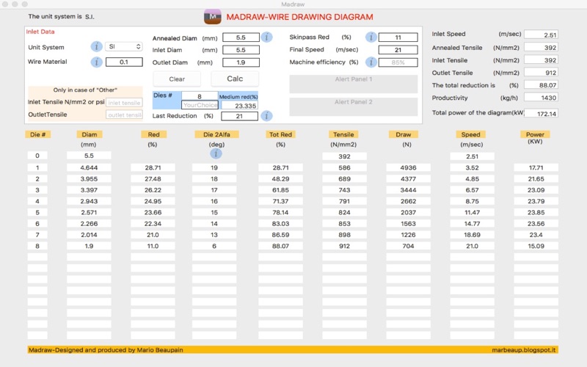Image resolution: width=587 pixels, height=367 pixels.
Task: Click Alert Panel 2
Action: tap(354, 107)
